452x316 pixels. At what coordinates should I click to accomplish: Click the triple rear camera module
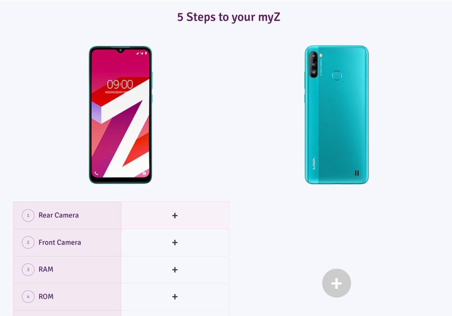coord(313,64)
